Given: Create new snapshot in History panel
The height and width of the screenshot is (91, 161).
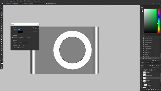Looking at the screenshot, I should tap(155, 60).
